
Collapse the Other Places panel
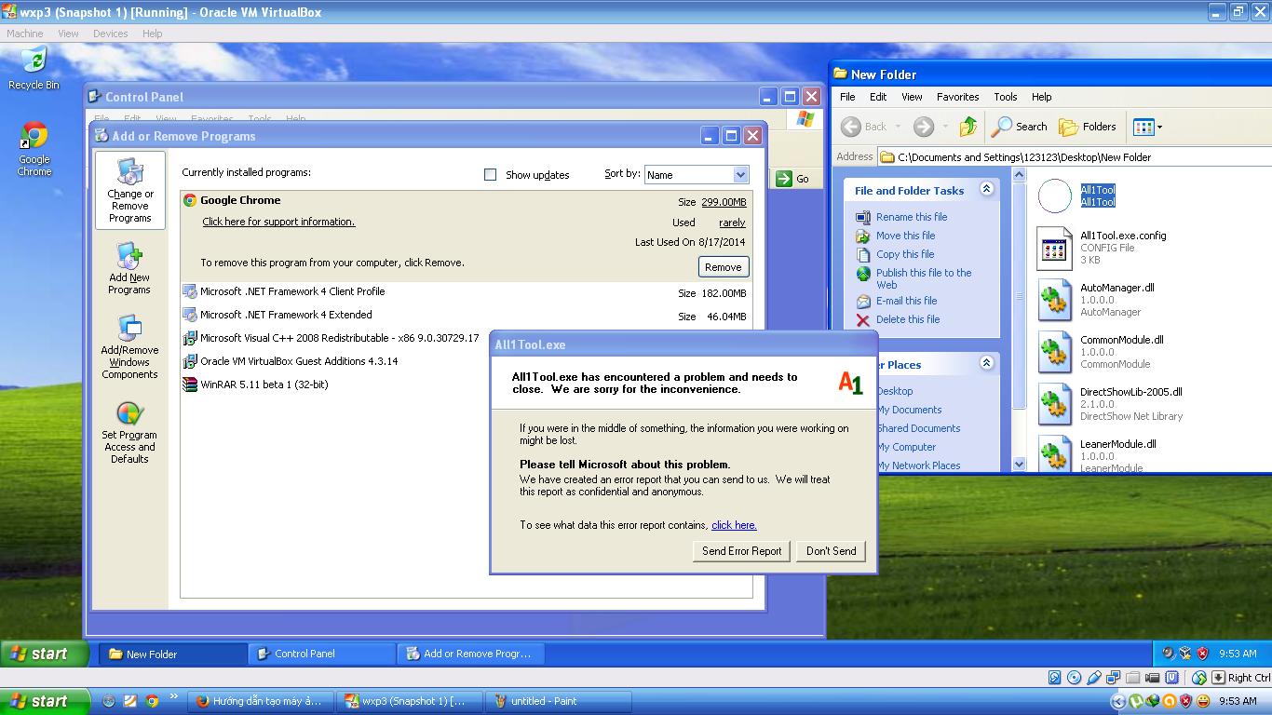point(986,363)
